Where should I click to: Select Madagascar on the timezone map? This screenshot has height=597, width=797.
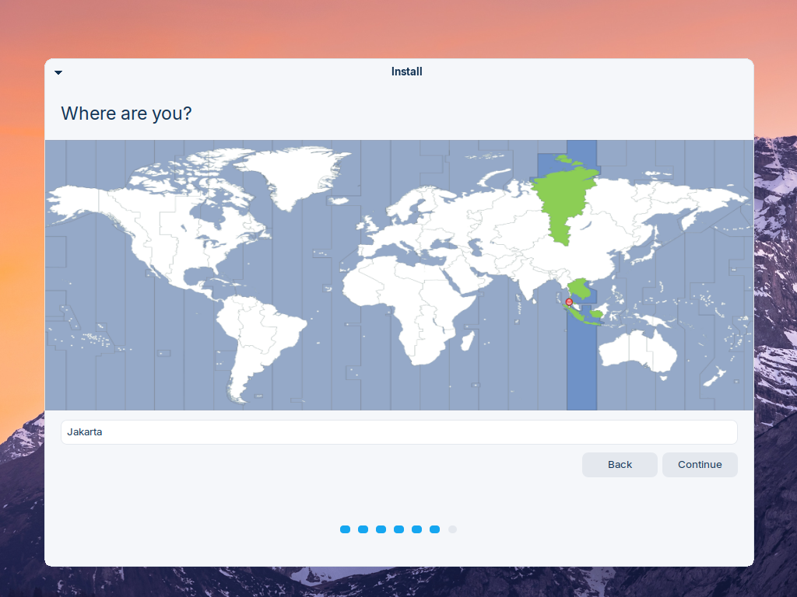coord(468,340)
